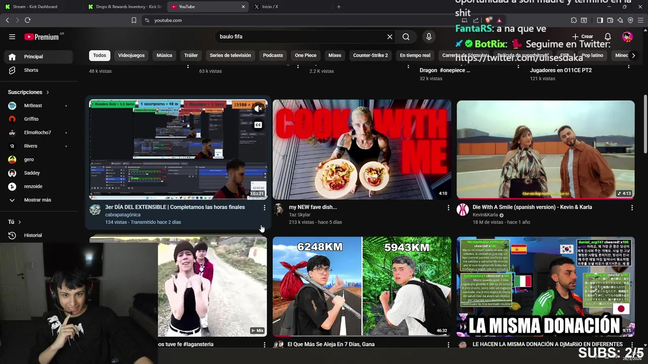Click the search magnifier button
The image size is (648, 364).
point(406,36)
